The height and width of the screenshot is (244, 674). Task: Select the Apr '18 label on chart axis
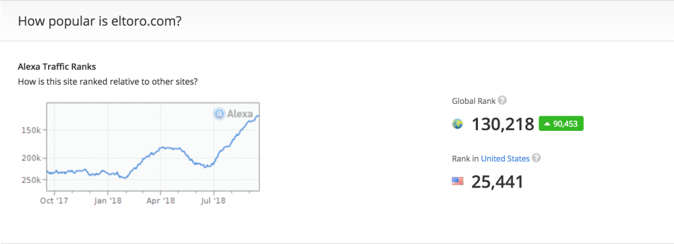point(161,200)
